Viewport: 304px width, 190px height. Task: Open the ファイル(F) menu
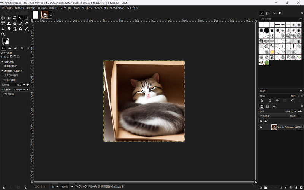coord(7,8)
